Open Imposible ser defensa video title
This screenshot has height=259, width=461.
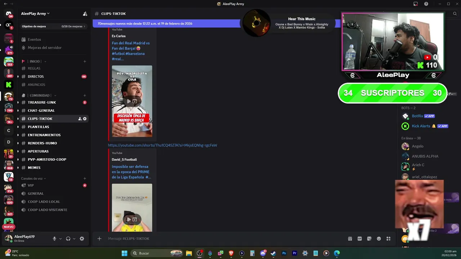pos(131,172)
